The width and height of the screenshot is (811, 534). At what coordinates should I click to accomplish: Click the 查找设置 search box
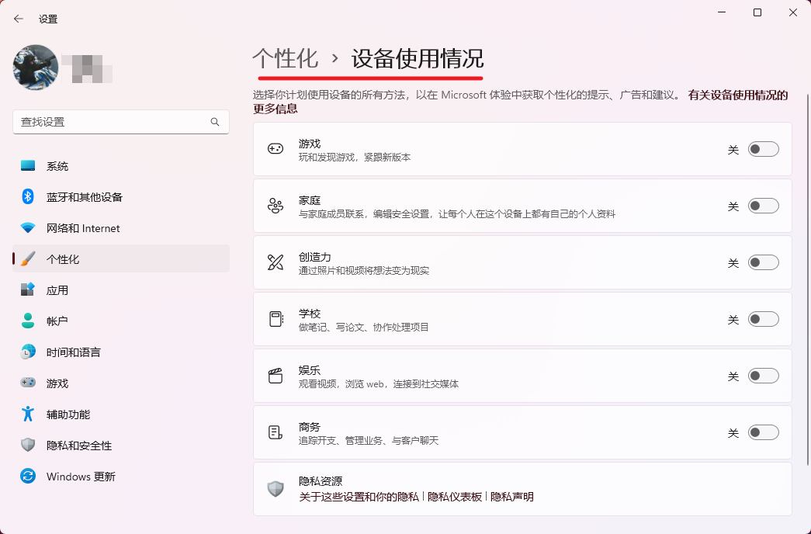(121, 122)
